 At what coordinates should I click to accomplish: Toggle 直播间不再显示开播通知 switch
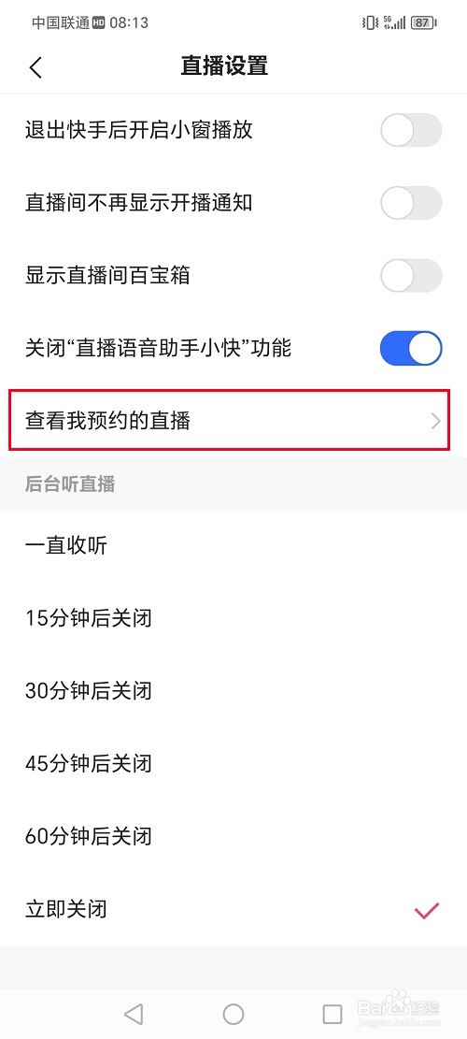(x=411, y=203)
